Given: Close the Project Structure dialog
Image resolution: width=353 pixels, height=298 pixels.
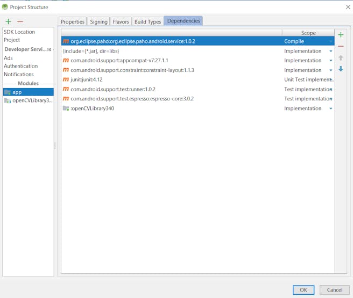Looking at the screenshot, I should click(x=348, y=7).
